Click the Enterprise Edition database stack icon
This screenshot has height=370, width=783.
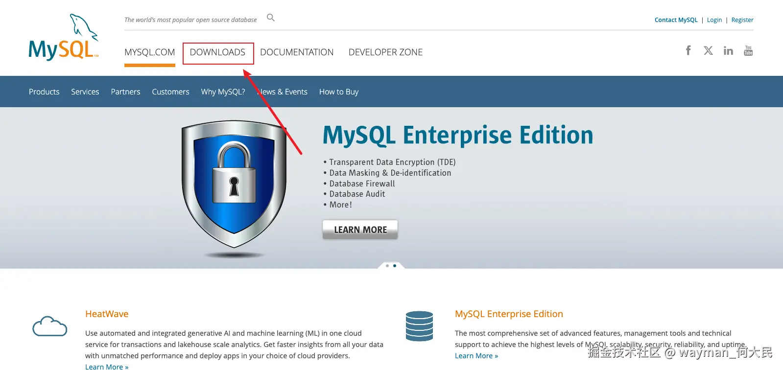click(x=420, y=326)
